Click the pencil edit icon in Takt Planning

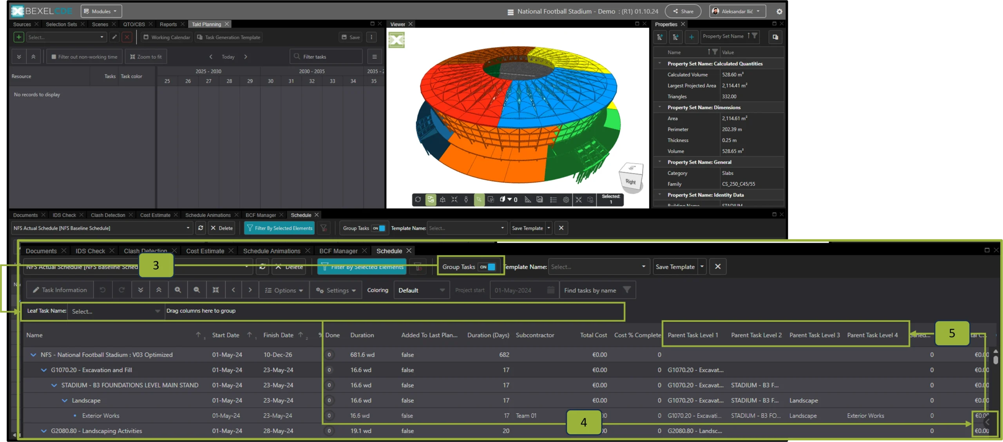pos(114,37)
